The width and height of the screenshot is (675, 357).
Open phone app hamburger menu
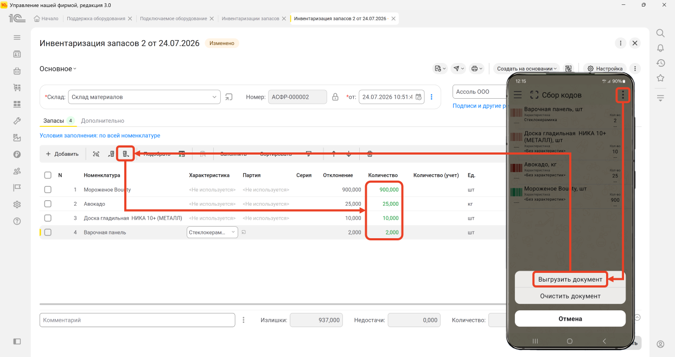[x=518, y=95]
